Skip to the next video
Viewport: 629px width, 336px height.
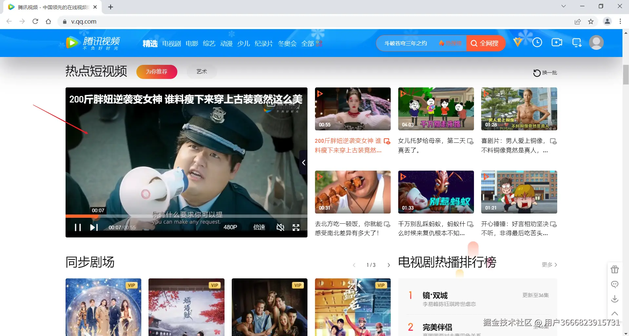coord(94,227)
